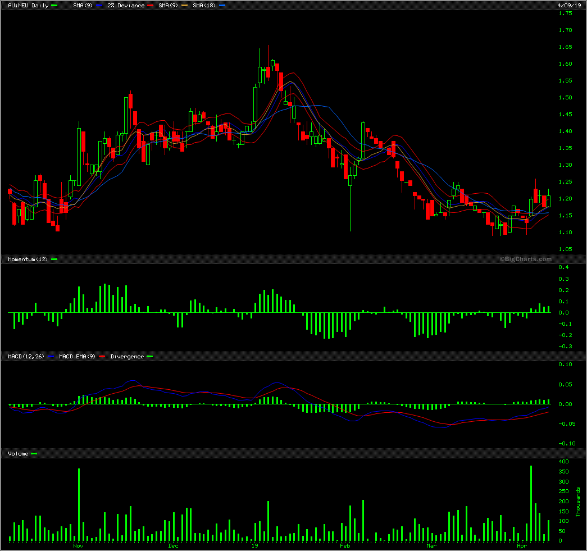Screen dimensions: 587x551
Task: Click the 1.40 price axis label
Action: [x=565, y=131]
